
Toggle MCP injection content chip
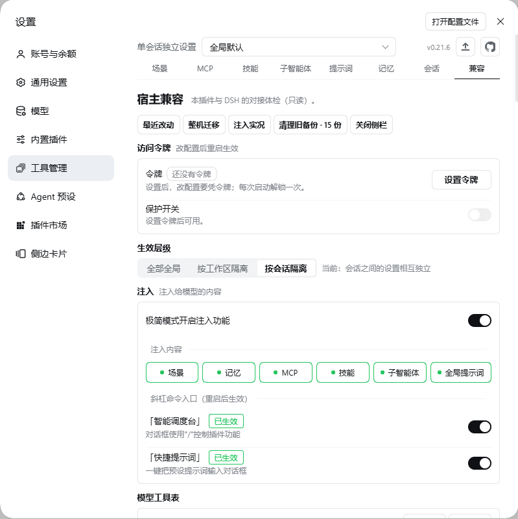tap(286, 372)
